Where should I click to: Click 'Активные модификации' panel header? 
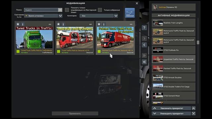click(x=174, y=16)
